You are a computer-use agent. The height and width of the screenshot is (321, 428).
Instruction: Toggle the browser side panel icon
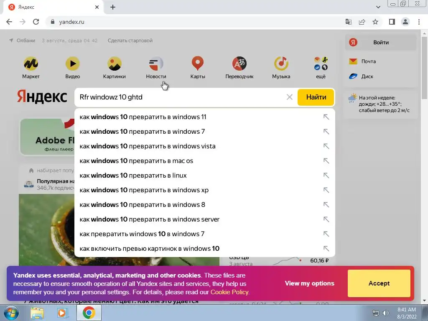click(392, 22)
